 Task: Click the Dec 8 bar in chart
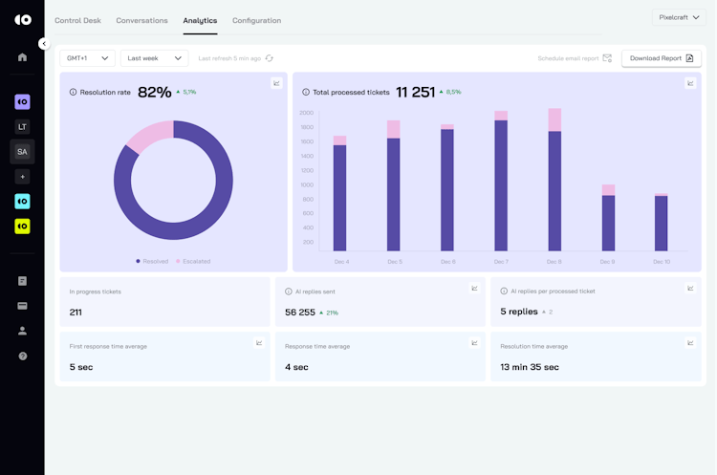coord(554,189)
